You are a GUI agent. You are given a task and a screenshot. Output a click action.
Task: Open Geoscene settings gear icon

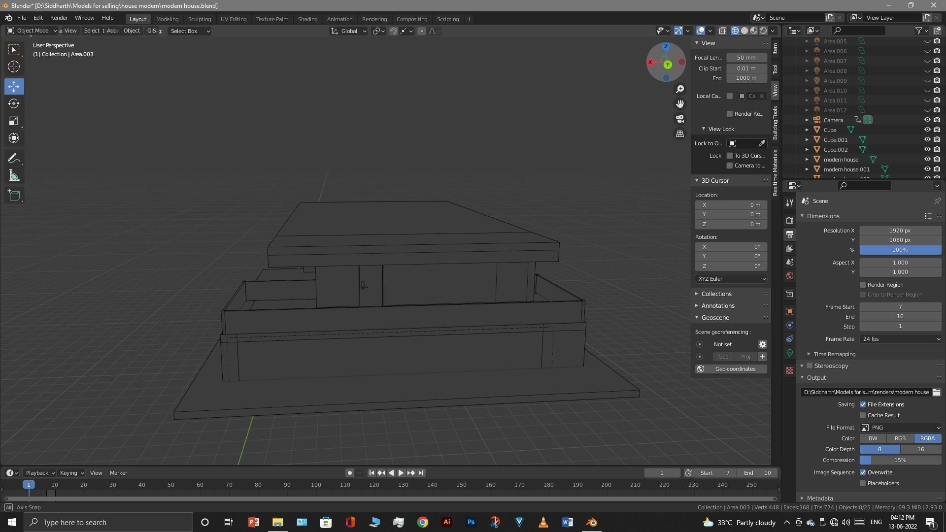click(x=762, y=344)
